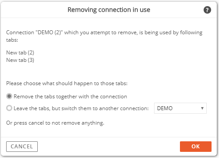Click the "Remove the tabs together with the connection" label
The image size is (219, 158).
point(70,97)
